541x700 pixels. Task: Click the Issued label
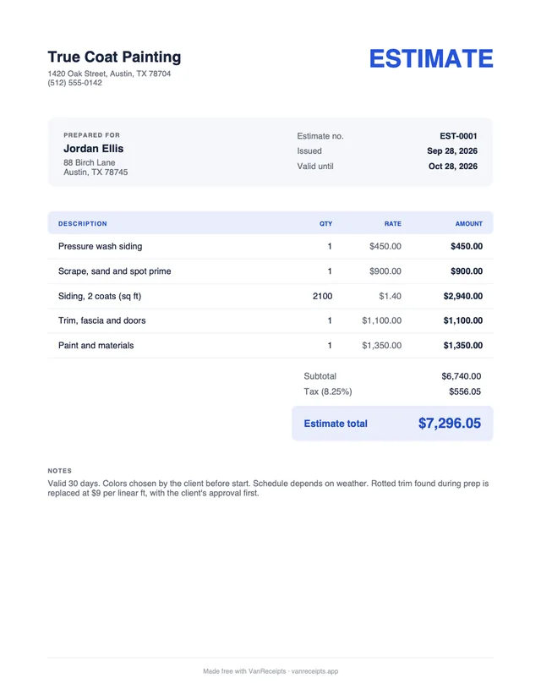(x=309, y=150)
